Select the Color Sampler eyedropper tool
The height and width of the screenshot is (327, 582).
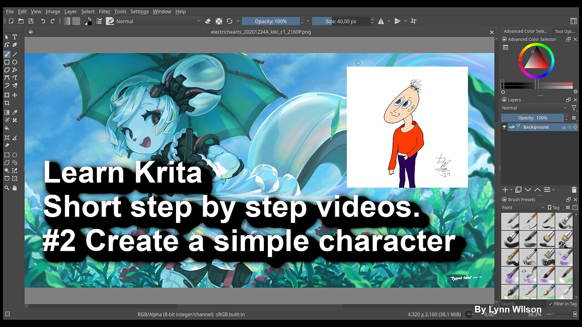pyautogui.click(x=15, y=112)
